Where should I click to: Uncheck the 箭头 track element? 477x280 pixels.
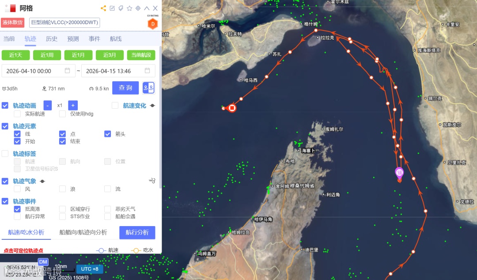point(108,134)
